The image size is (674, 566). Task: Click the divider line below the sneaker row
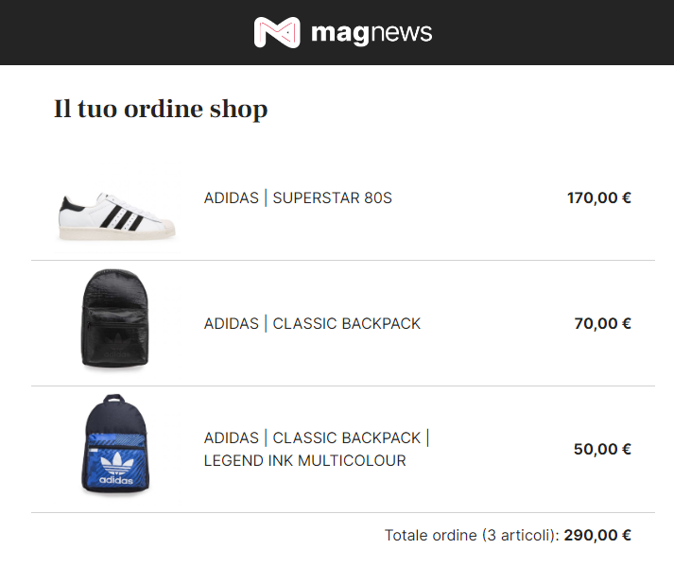click(x=343, y=260)
